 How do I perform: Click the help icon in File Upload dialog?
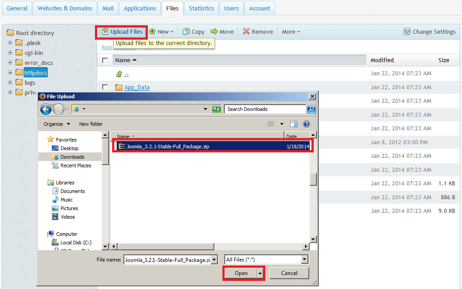306,124
